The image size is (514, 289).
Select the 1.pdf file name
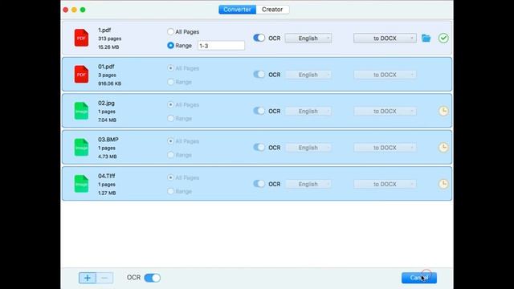104,31
